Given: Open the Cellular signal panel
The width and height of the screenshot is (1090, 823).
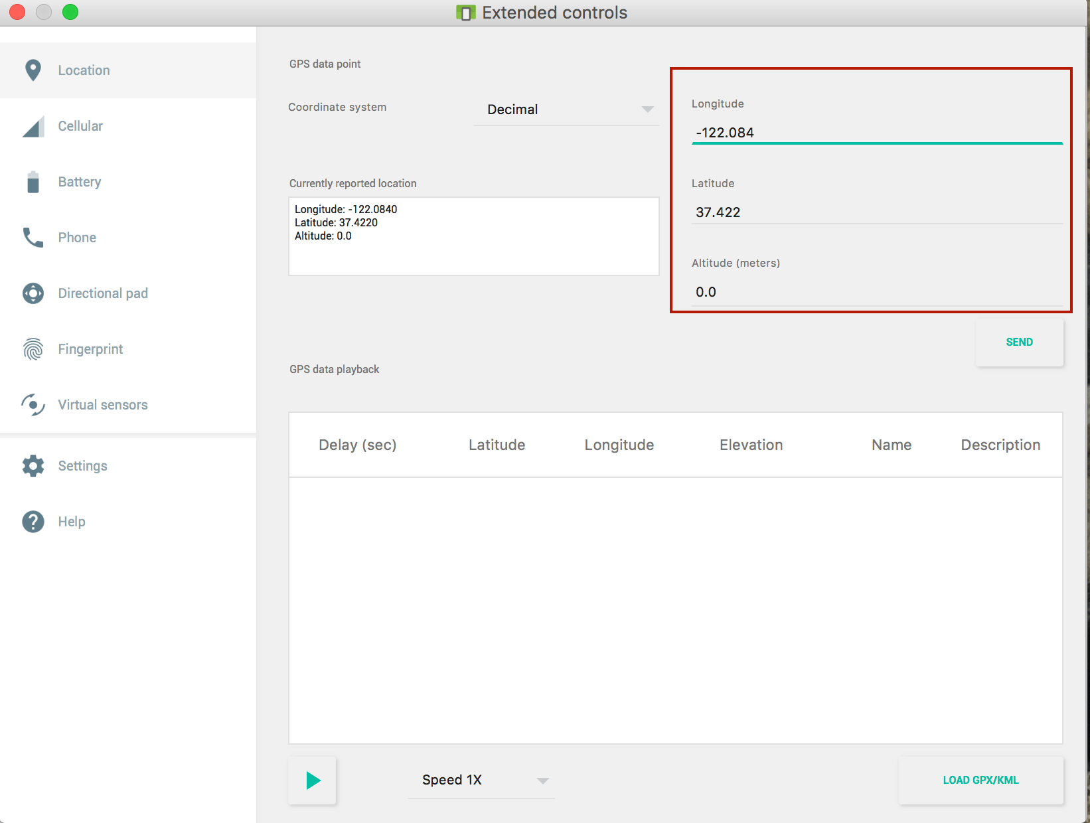Looking at the screenshot, I should pyautogui.click(x=33, y=125).
